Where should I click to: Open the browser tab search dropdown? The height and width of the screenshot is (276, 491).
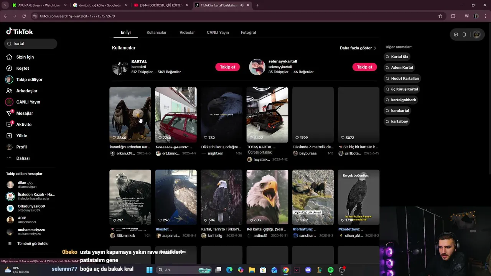pos(5,5)
